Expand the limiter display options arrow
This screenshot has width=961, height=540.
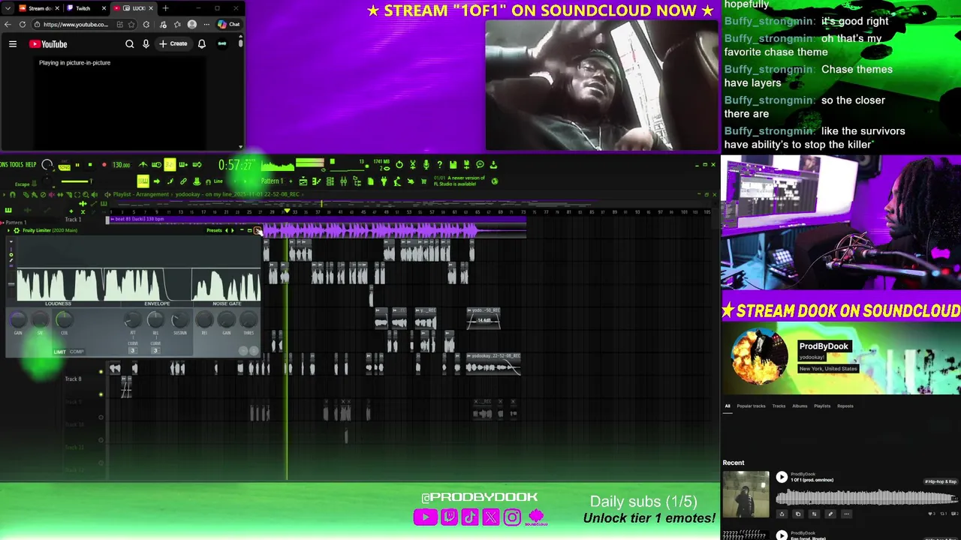pos(11,241)
